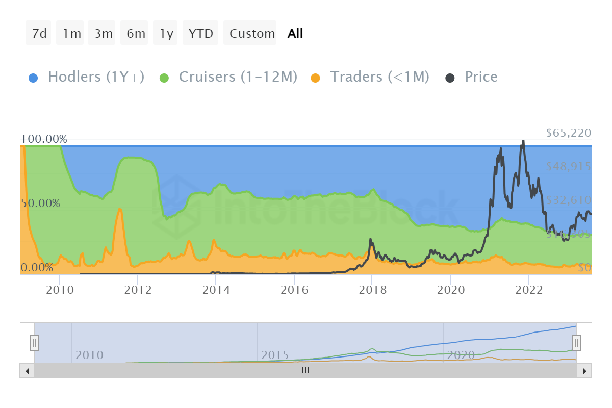Click the scrollbar right arrow
The width and height of the screenshot is (612, 408).
click(584, 371)
